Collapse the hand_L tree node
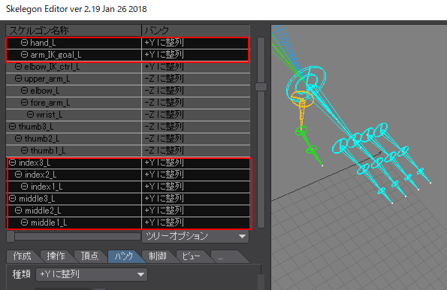 [x=24, y=43]
